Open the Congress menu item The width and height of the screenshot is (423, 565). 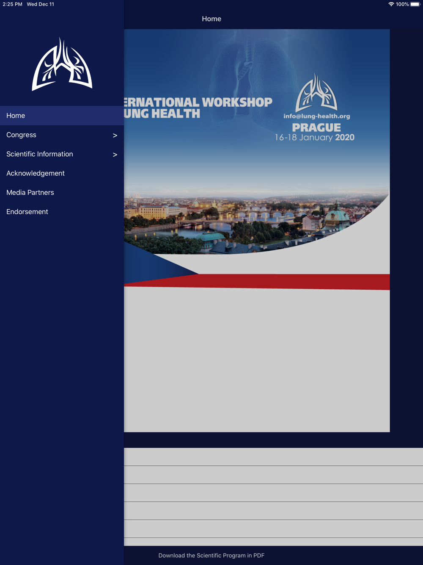point(62,135)
